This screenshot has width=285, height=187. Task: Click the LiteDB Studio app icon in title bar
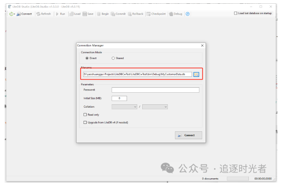click(x=10, y=7)
